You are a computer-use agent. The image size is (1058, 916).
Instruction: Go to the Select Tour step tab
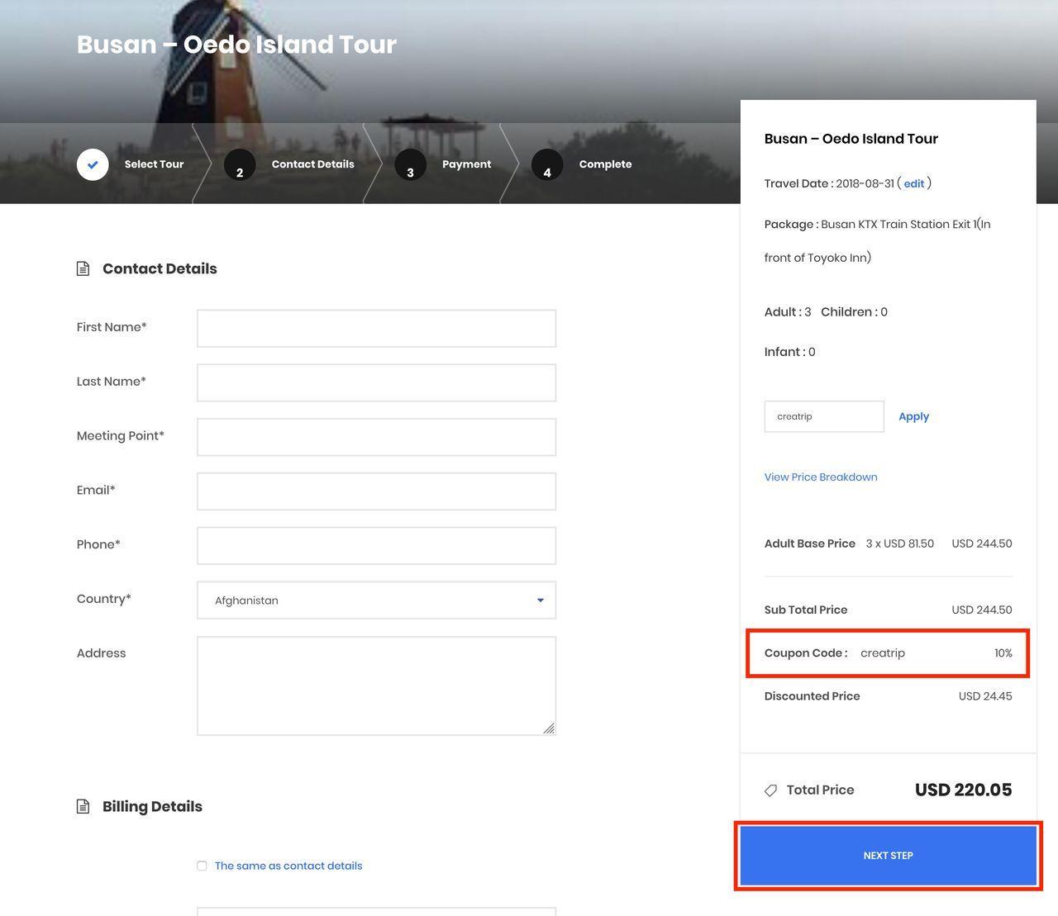tap(154, 164)
